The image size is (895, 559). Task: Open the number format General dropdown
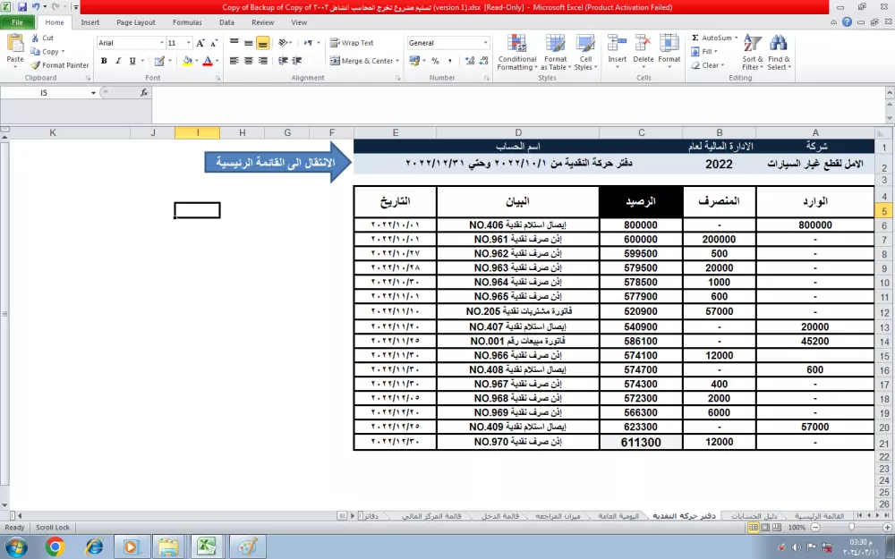485,43
